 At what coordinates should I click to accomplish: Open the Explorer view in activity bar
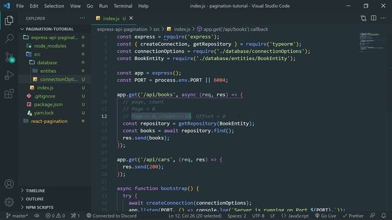(9, 20)
